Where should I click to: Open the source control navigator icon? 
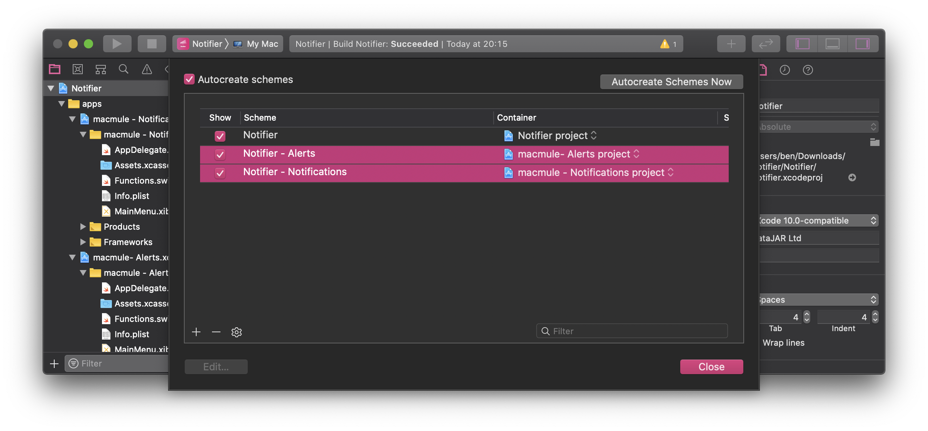(x=78, y=69)
